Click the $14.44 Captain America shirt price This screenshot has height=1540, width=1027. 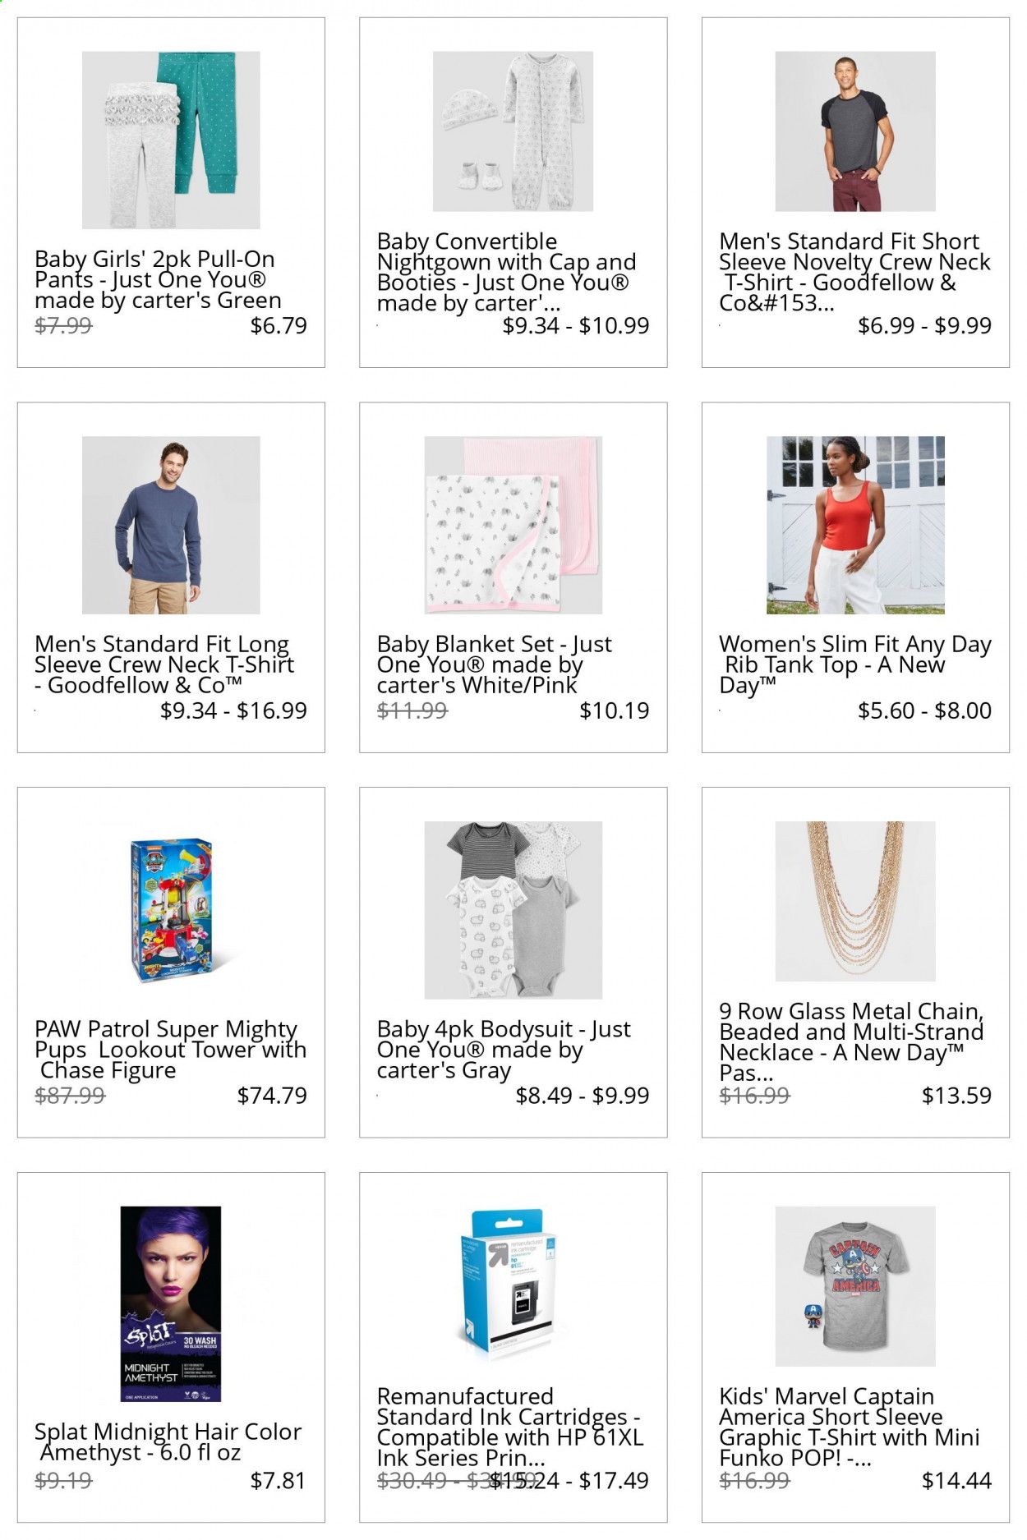[956, 1481]
